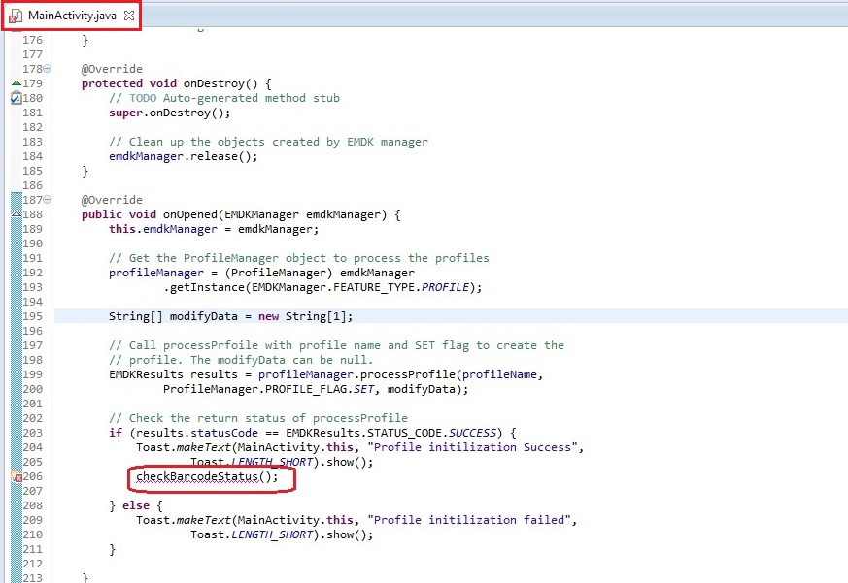Click line number 195 in the gutter

tap(32, 316)
